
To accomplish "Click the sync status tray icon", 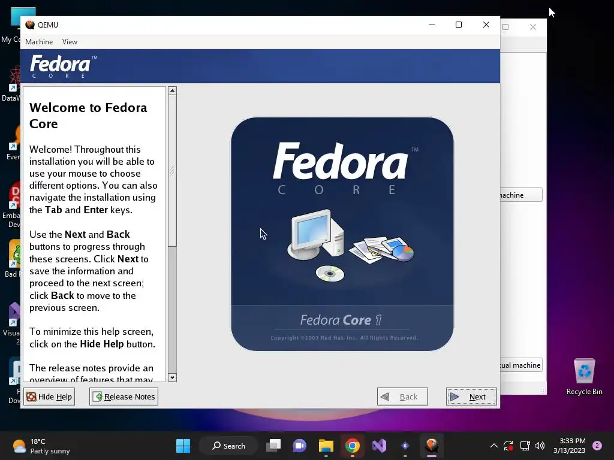I will tap(508, 446).
